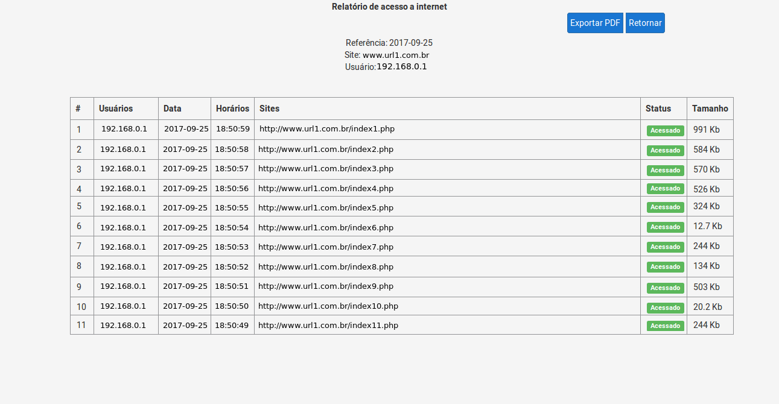Open the index1.php URL in the table
The image size is (779, 404).
326,129
